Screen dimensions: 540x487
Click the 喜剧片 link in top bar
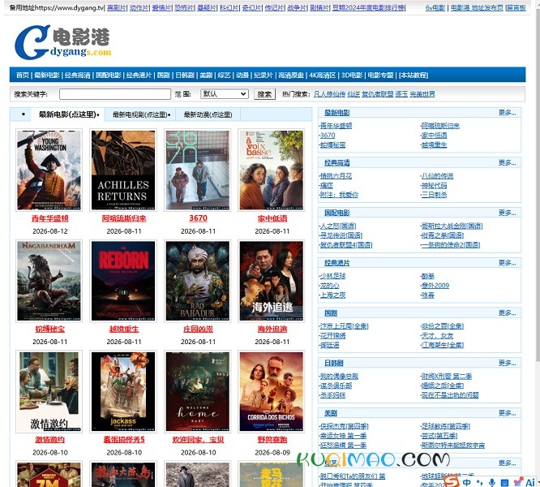116,7
